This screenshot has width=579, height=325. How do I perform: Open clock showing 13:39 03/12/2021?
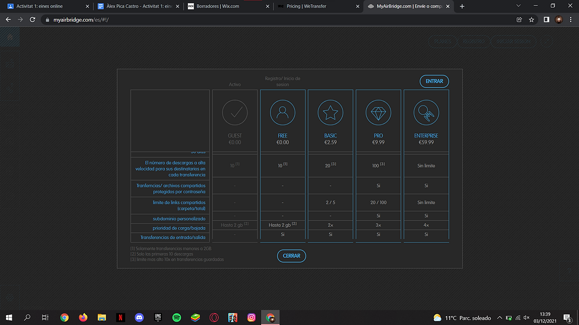coord(545,318)
